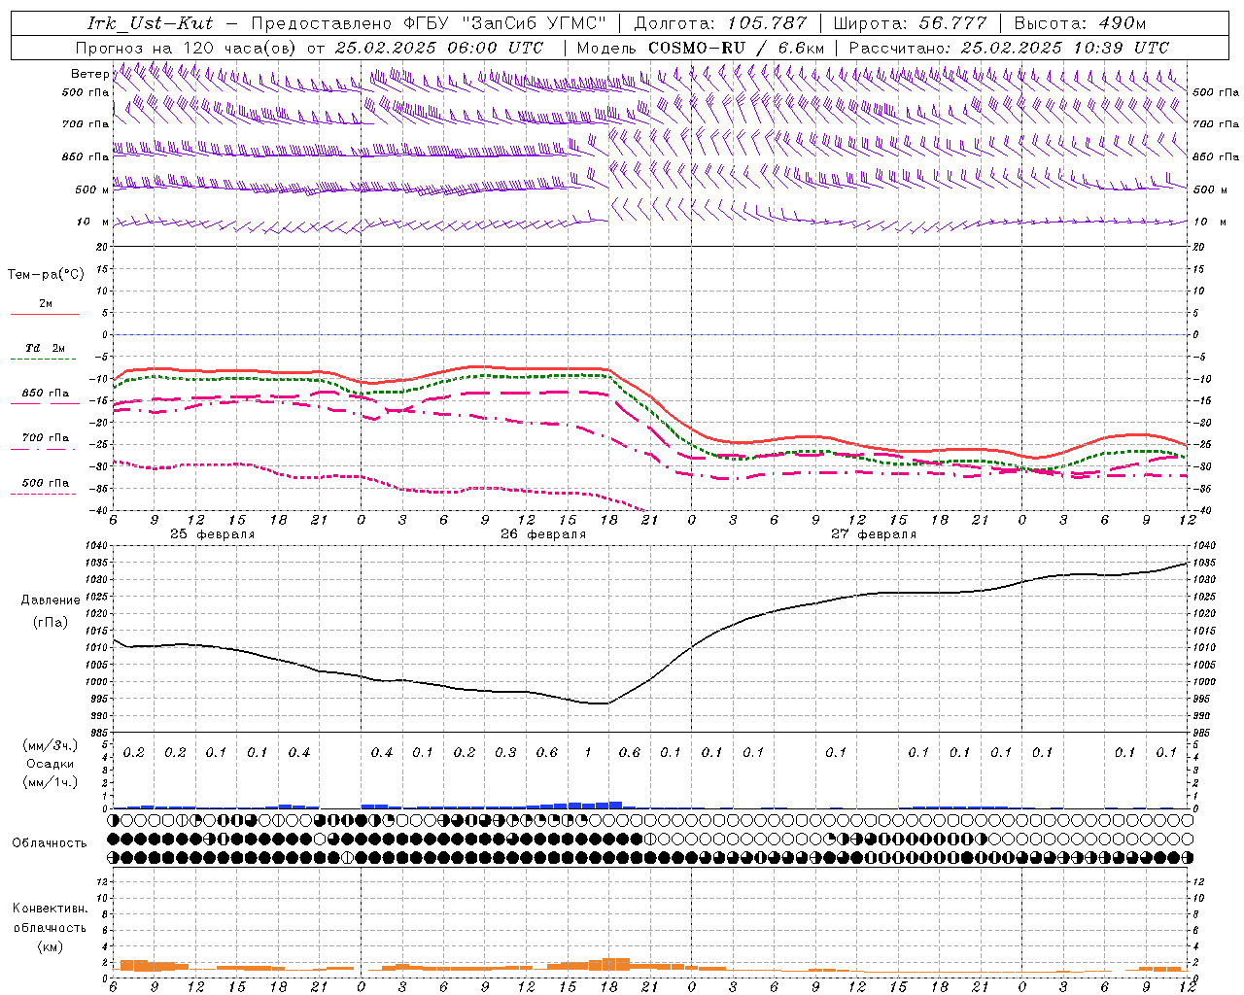Select the Облачность cloud cover label

pyautogui.click(x=50, y=842)
